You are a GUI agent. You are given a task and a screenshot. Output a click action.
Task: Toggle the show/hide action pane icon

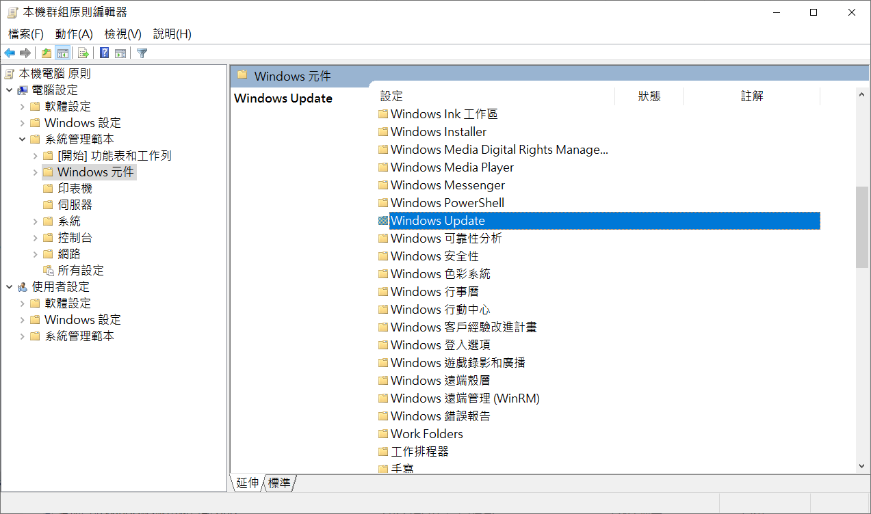[x=120, y=53]
